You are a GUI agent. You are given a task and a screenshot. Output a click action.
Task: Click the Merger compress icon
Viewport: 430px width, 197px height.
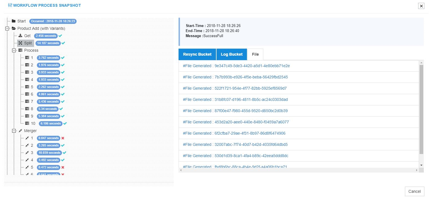[20, 131]
